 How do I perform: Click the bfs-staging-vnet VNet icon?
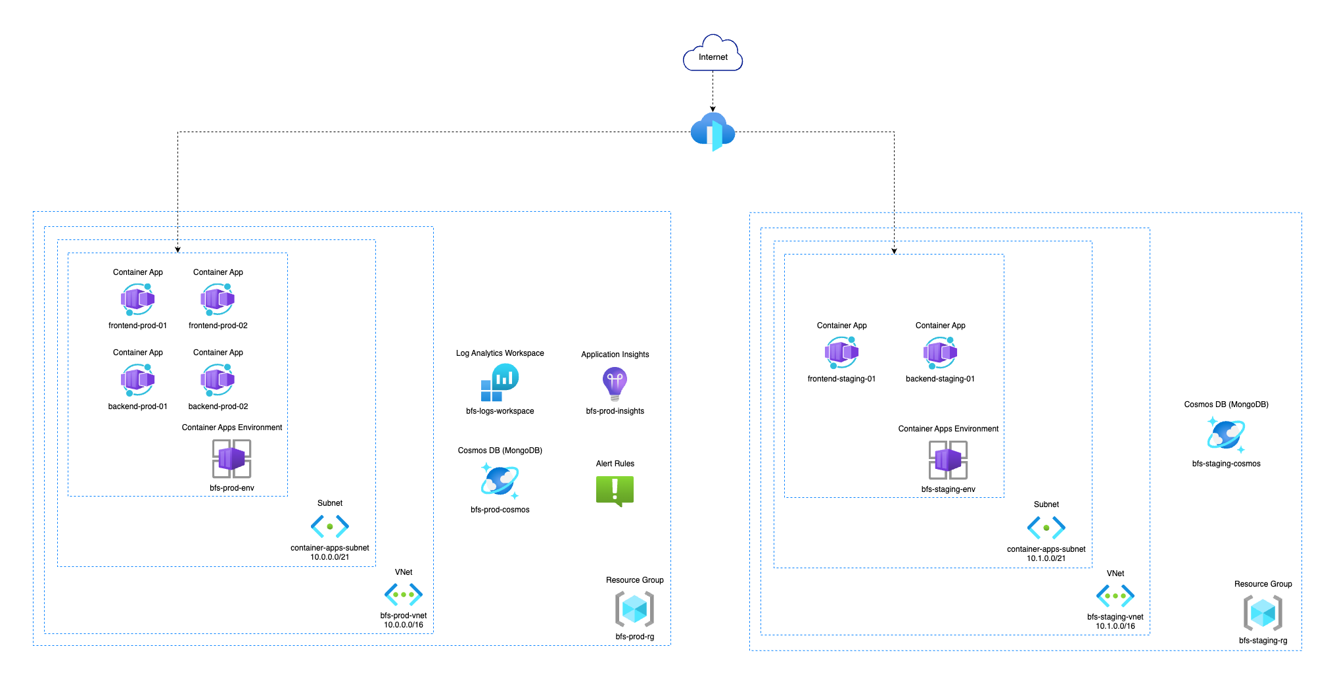(x=1115, y=597)
